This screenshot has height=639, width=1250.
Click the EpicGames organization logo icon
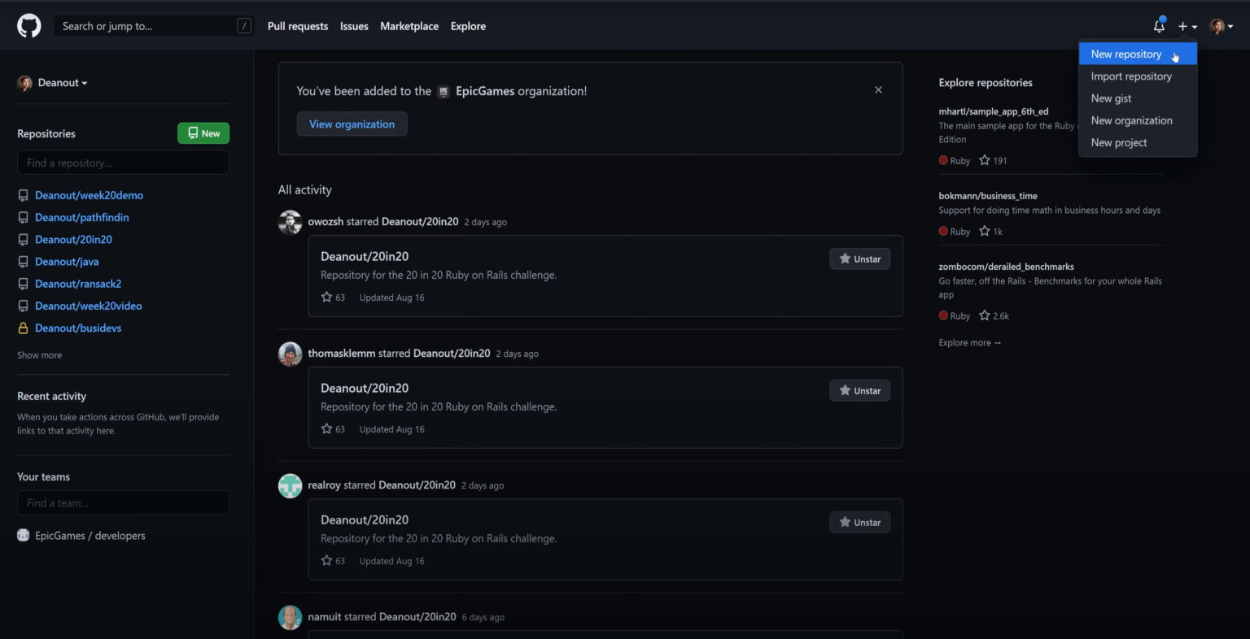coord(444,92)
